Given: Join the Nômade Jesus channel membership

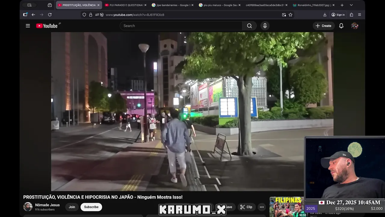Looking at the screenshot, I should pyautogui.click(x=72, y=207).
